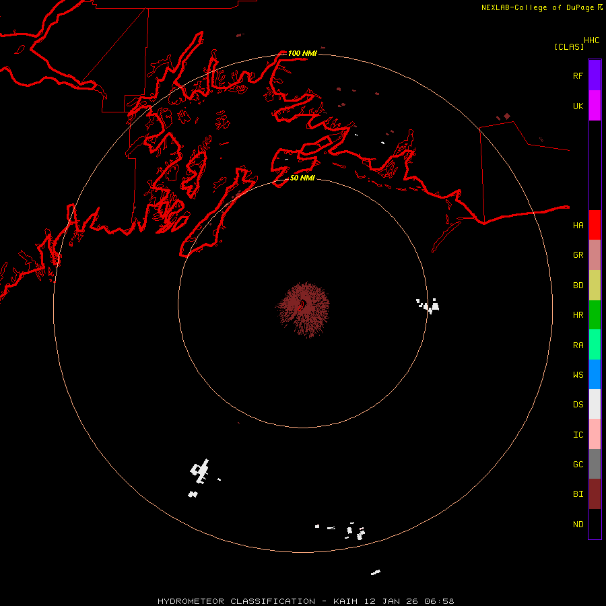Viewport: 606px width, 606px height.
Task: Click the GR pink-brown legend swatch
Action: (x=595, y=255)
